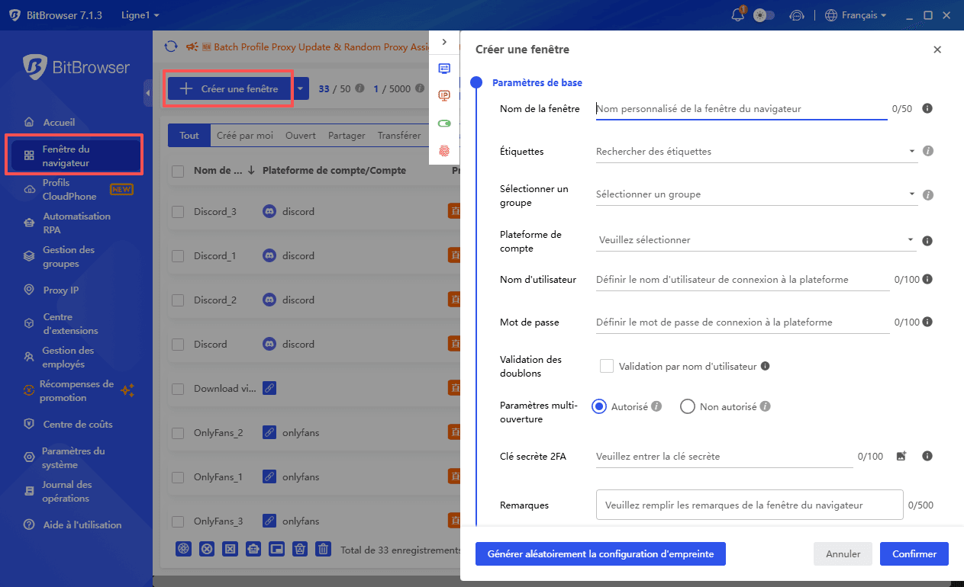The width and height of the screenshot is (964, 587).
Task: Tick the checkbox for Download vi... row
Action: point(178,389)
